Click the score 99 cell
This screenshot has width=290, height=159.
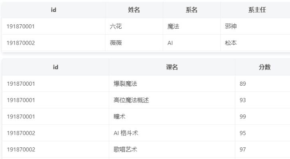tap(262, 116)
